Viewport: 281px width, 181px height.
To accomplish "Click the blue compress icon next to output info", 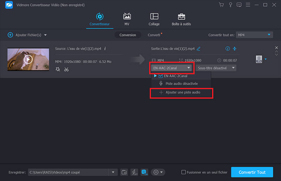I will point(235,49).
